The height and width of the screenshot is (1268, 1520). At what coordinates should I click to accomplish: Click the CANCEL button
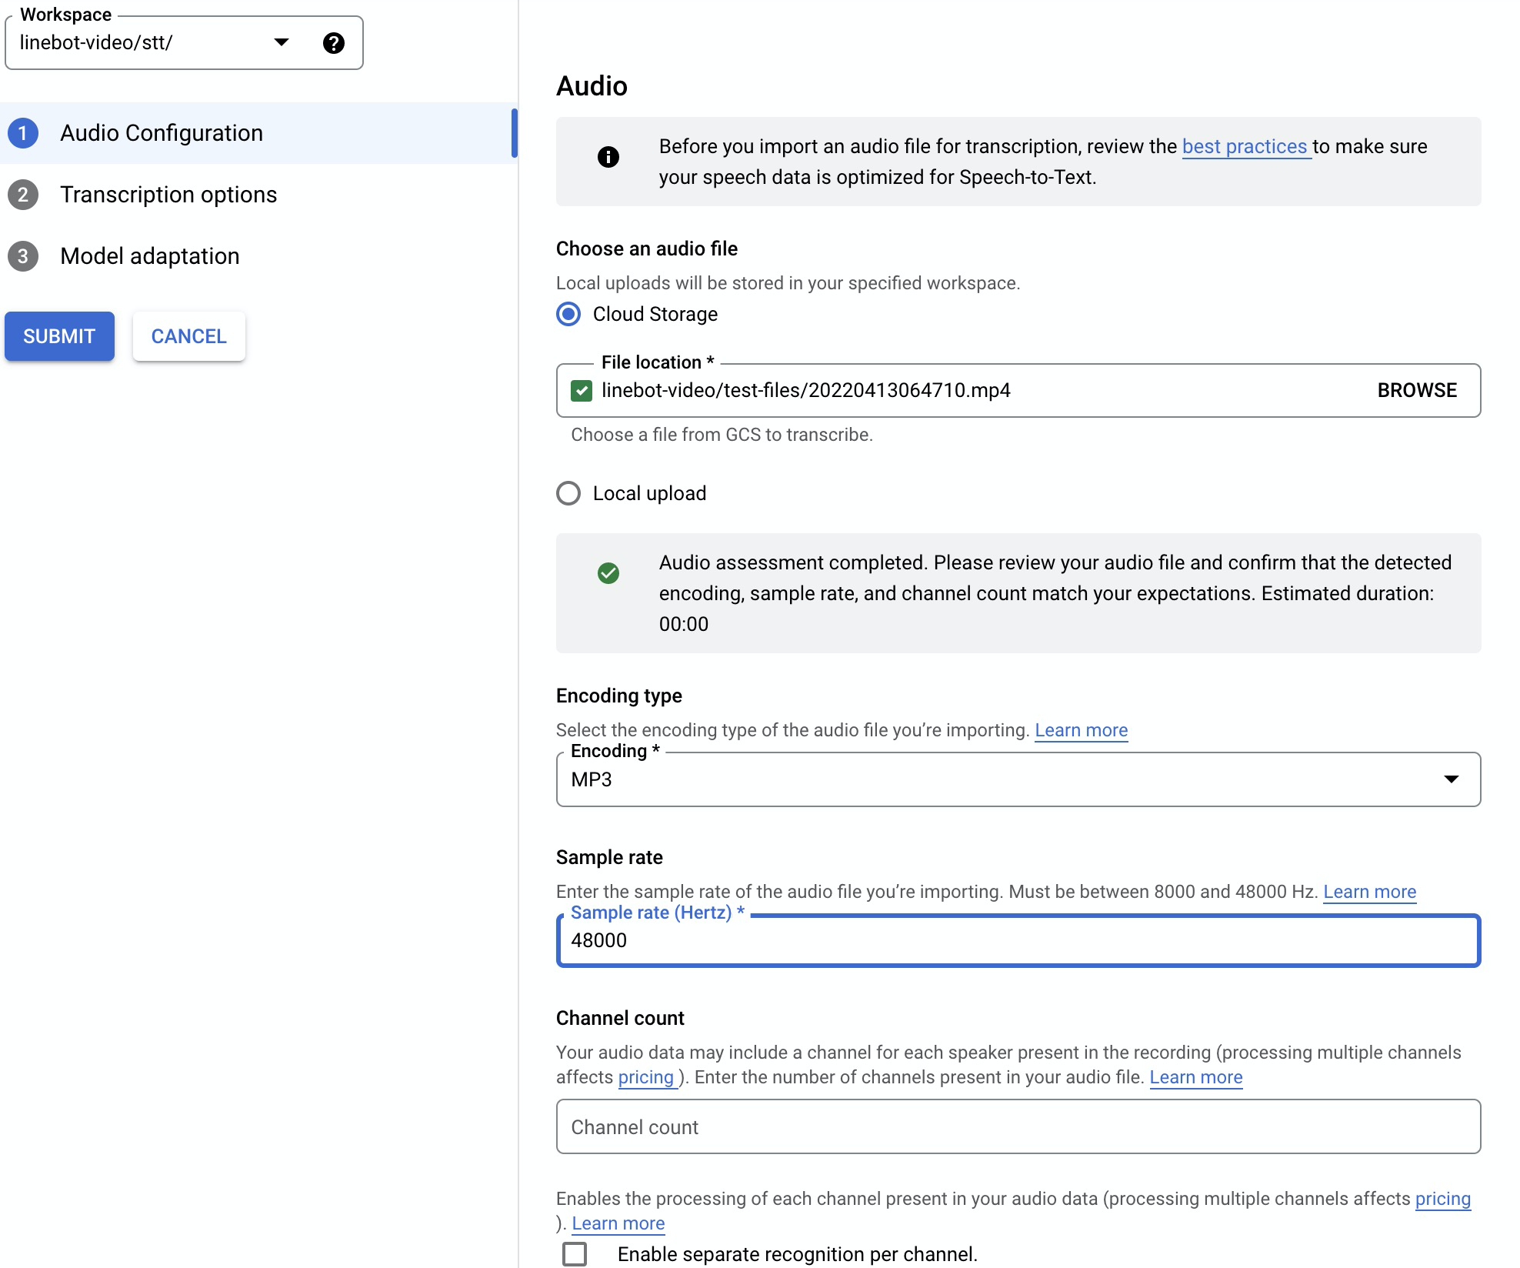[x=188, y=336]
